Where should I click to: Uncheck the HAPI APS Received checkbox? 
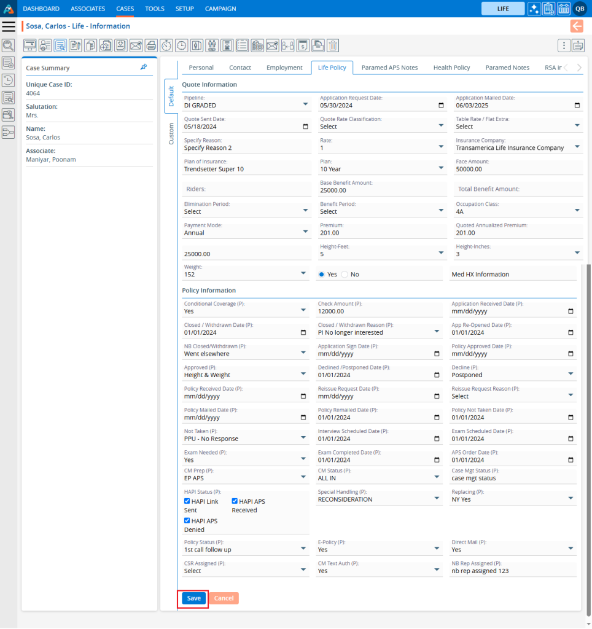tap(235, 501)
